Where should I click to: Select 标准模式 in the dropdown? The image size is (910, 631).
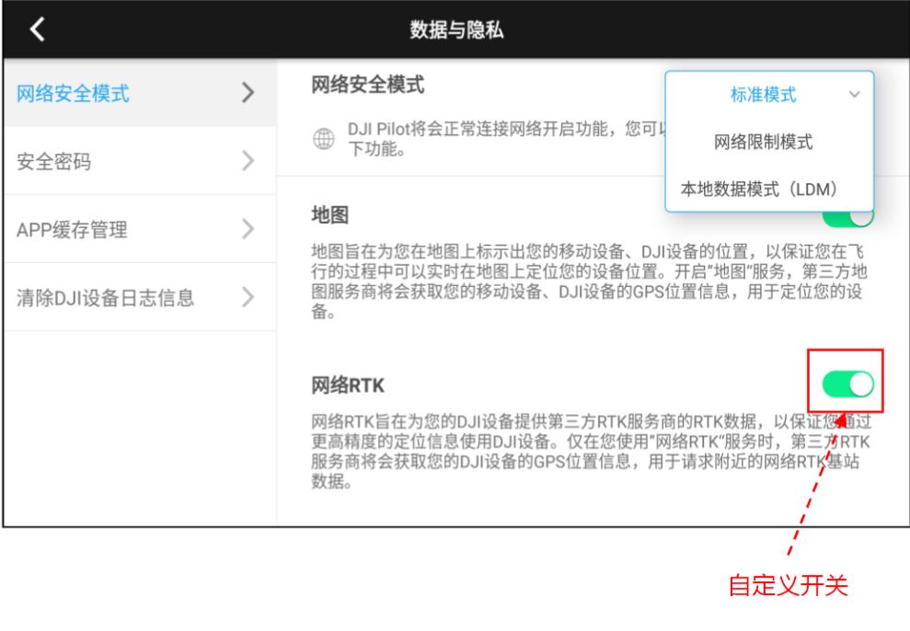[763, 95]
